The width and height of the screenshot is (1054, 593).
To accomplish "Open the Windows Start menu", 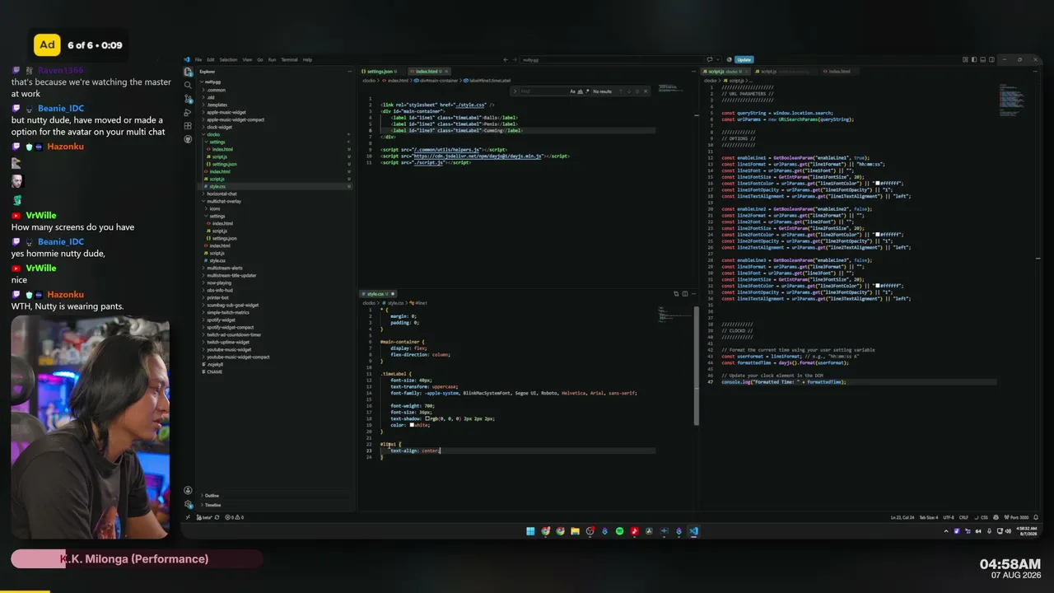I will click(530, 531).
